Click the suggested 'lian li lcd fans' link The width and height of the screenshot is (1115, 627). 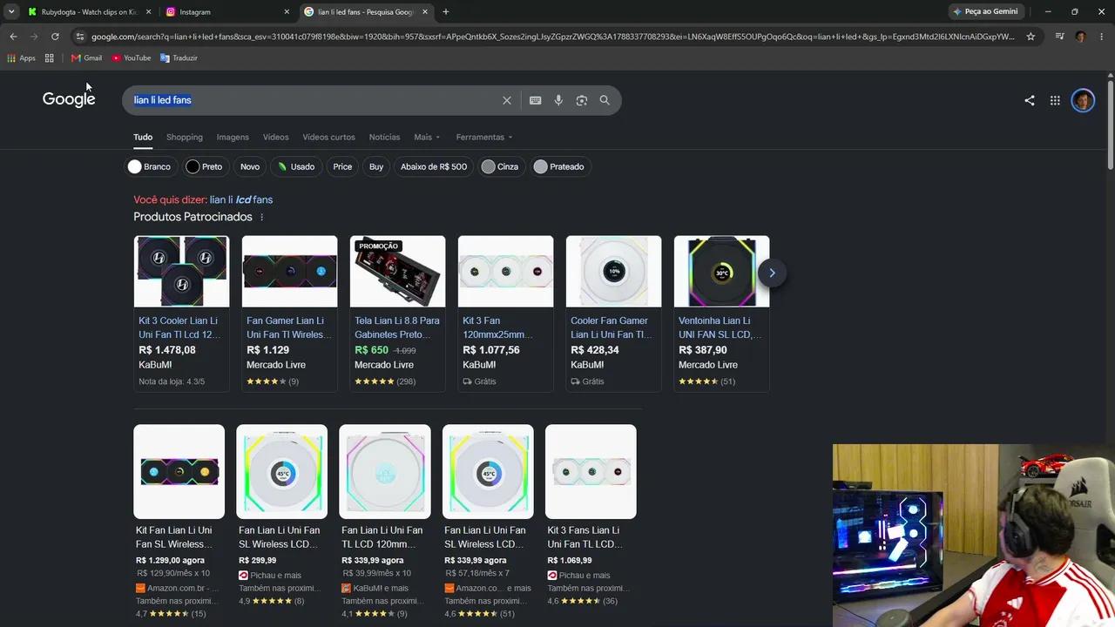tap(241, 200)
